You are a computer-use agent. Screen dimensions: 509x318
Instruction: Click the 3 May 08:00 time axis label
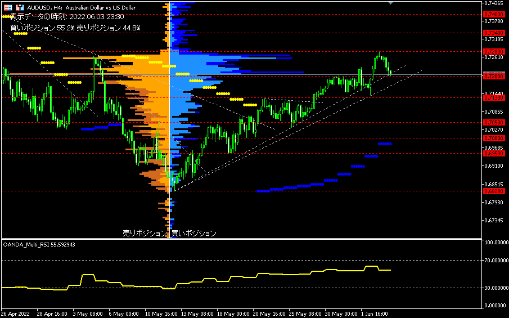[88, 313]
